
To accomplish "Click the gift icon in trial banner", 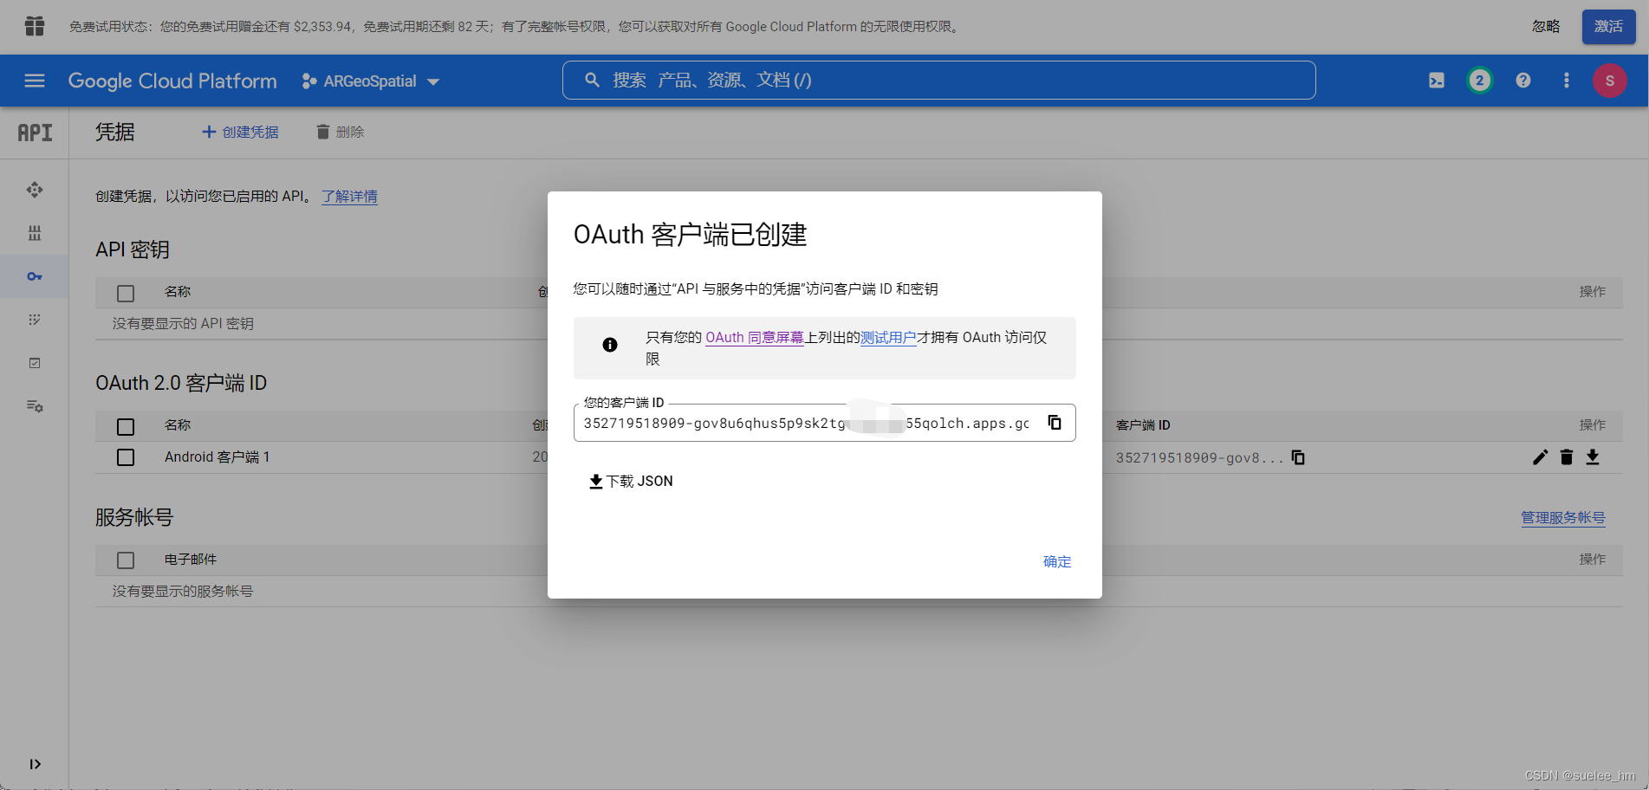I will (35, 27).
